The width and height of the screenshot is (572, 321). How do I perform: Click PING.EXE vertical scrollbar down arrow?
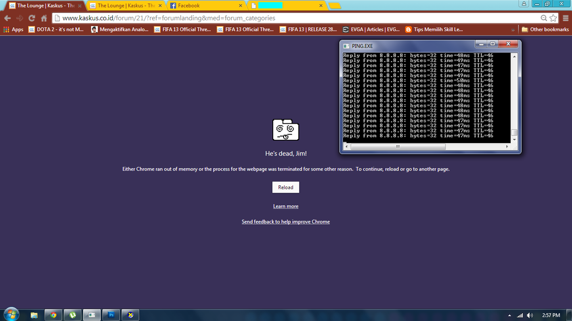pyautogui.click(x=514, y=139)
